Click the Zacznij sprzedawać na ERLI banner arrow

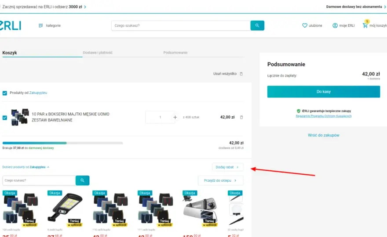tap(85, 7)
